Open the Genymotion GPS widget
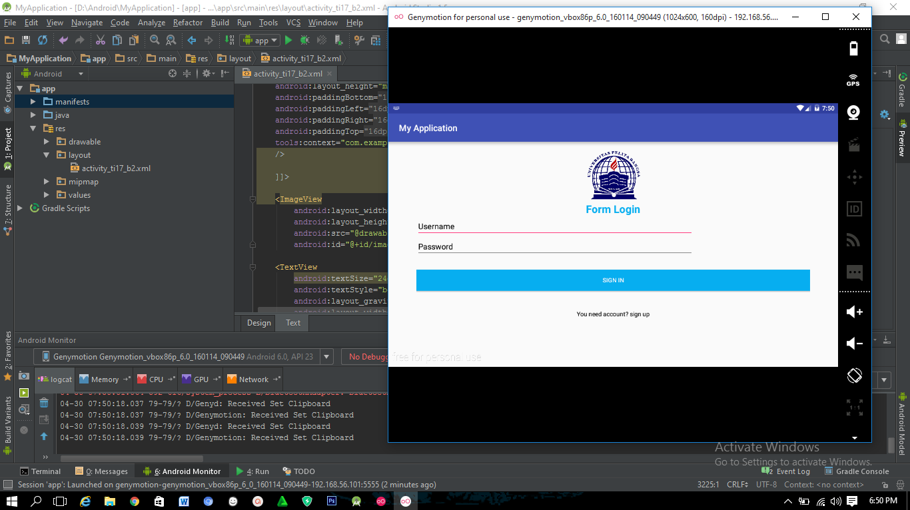 [x=853, y=80]
